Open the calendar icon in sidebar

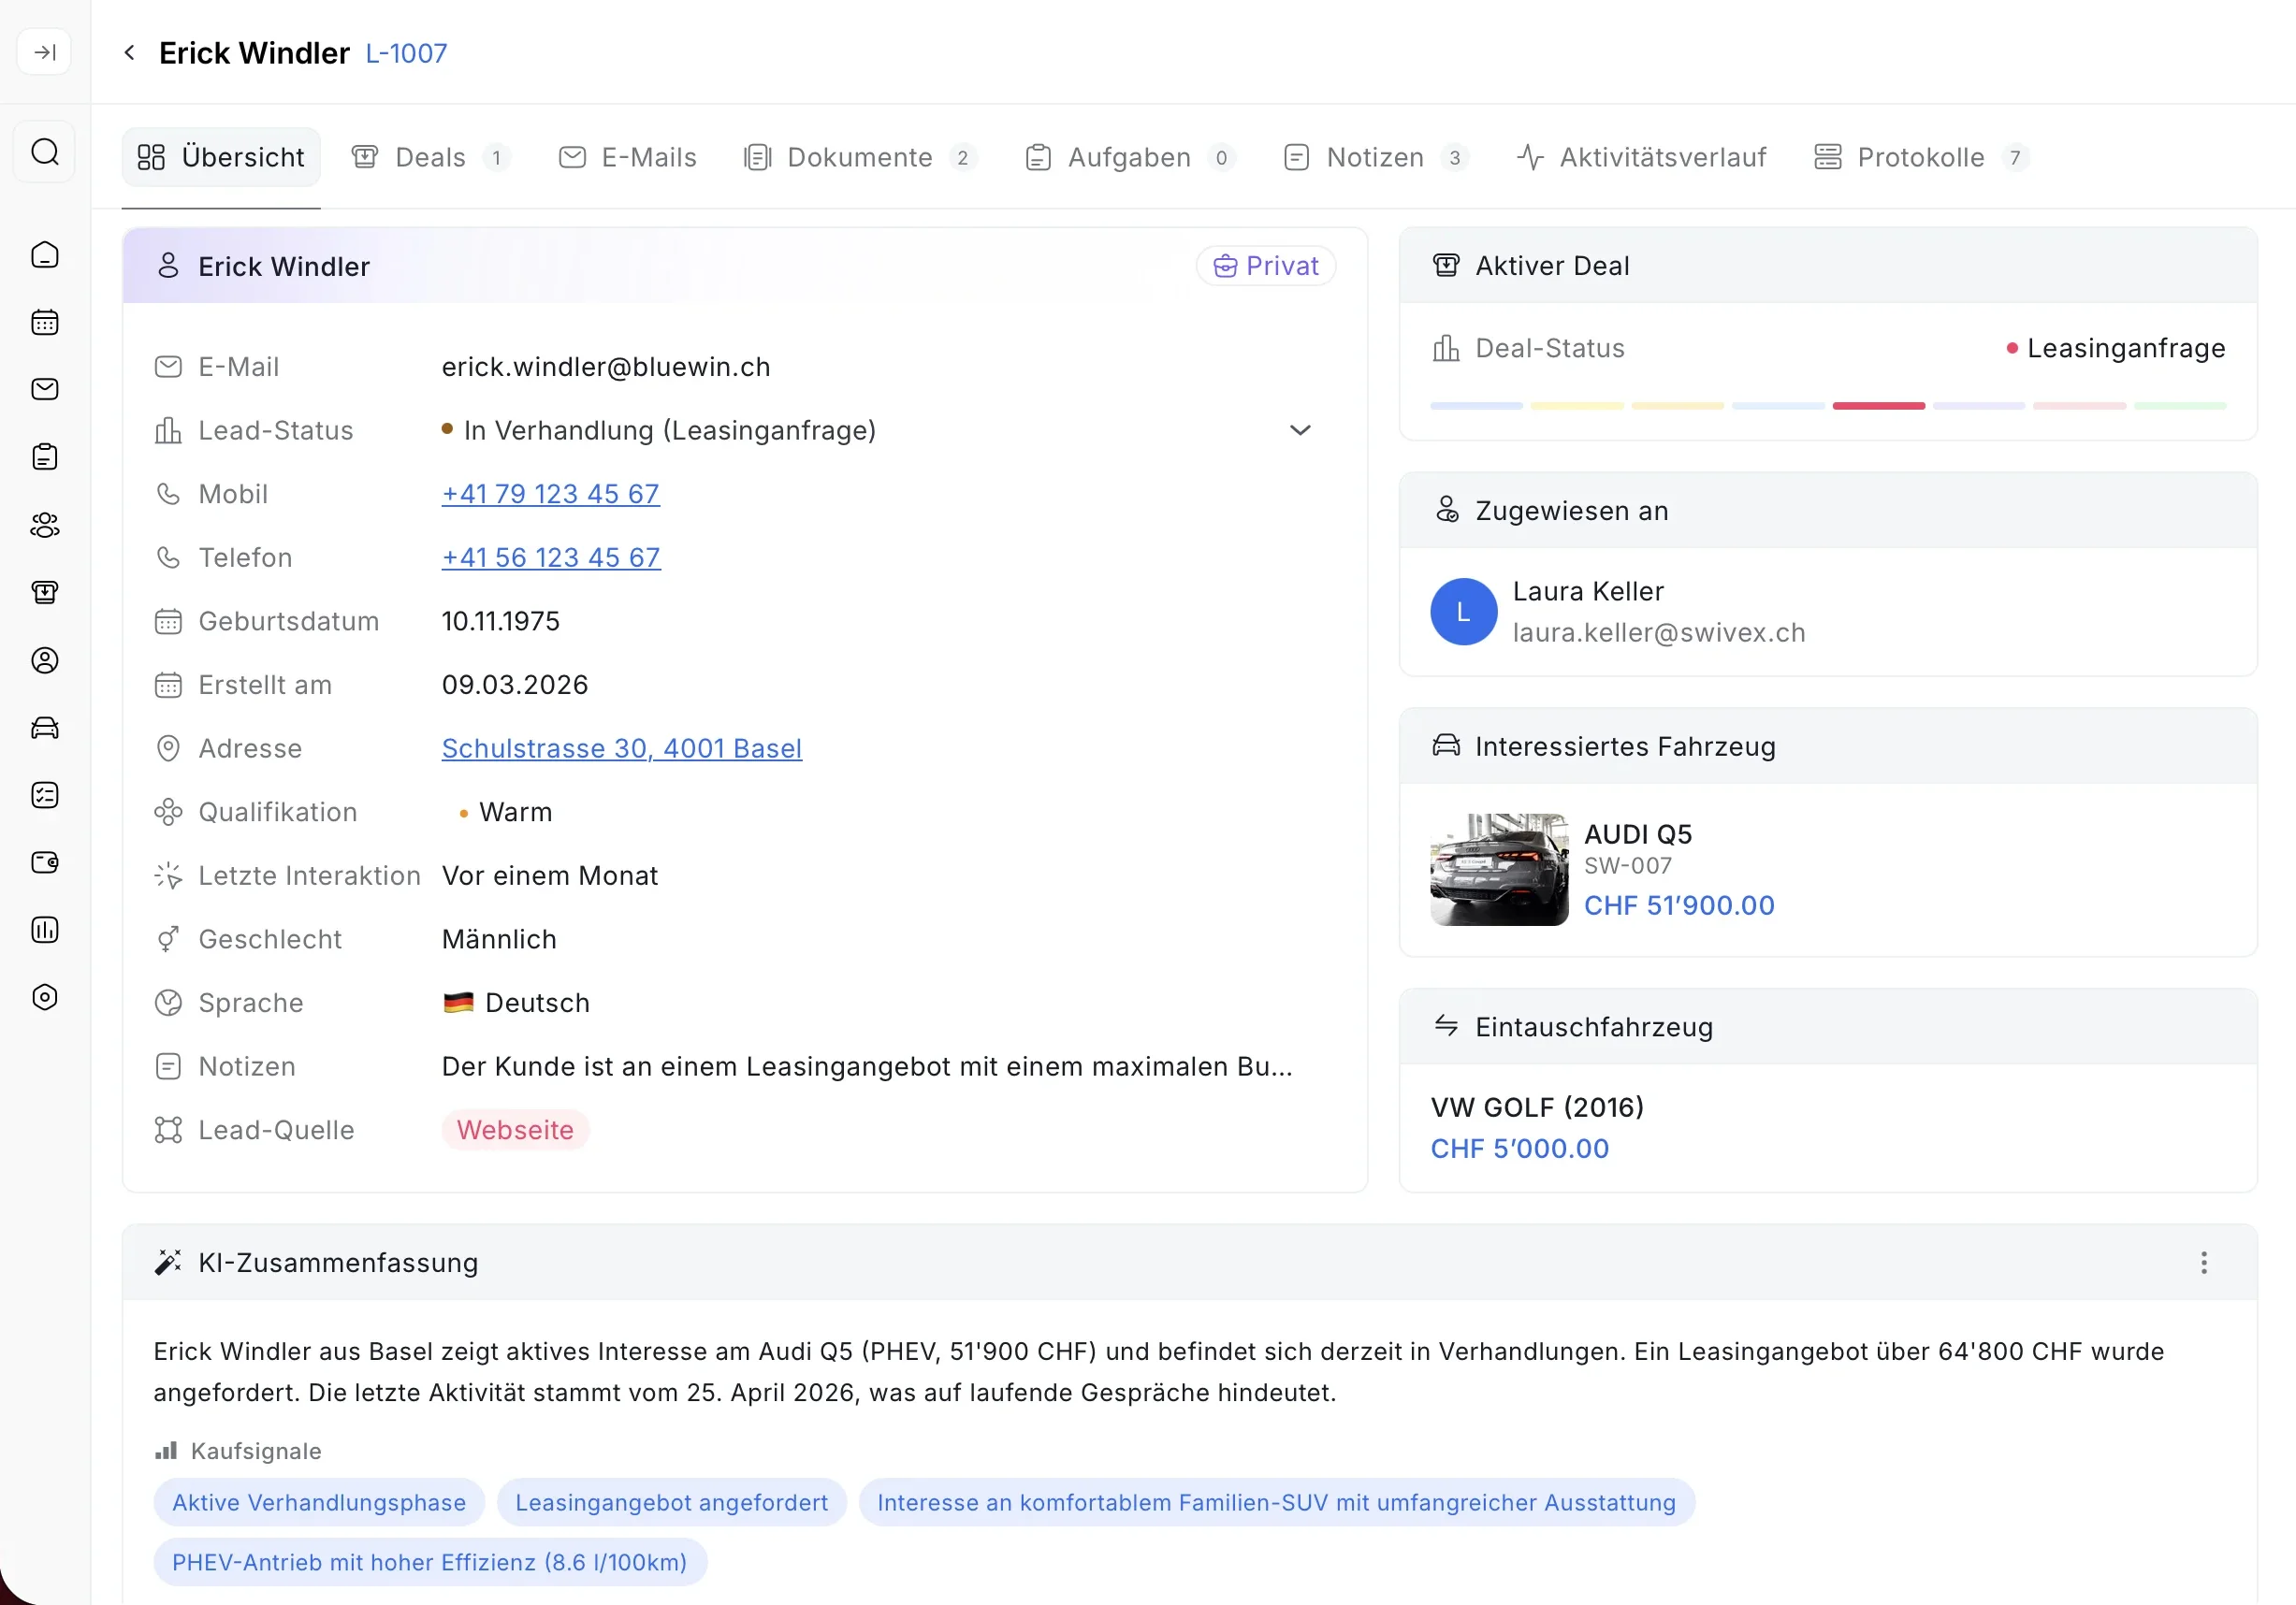point(45,322)
